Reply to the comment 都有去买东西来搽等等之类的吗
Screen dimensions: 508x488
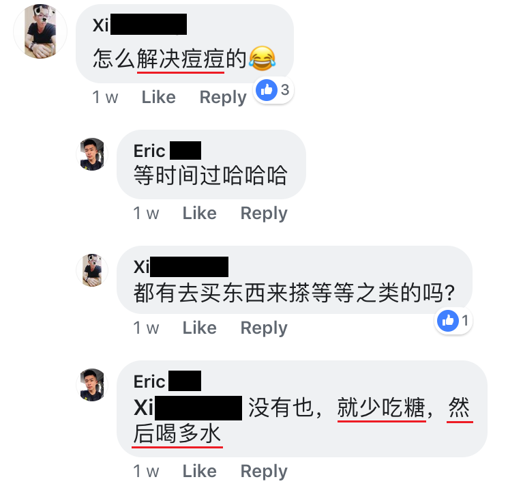pyautogui.click(x=264, y=328)
